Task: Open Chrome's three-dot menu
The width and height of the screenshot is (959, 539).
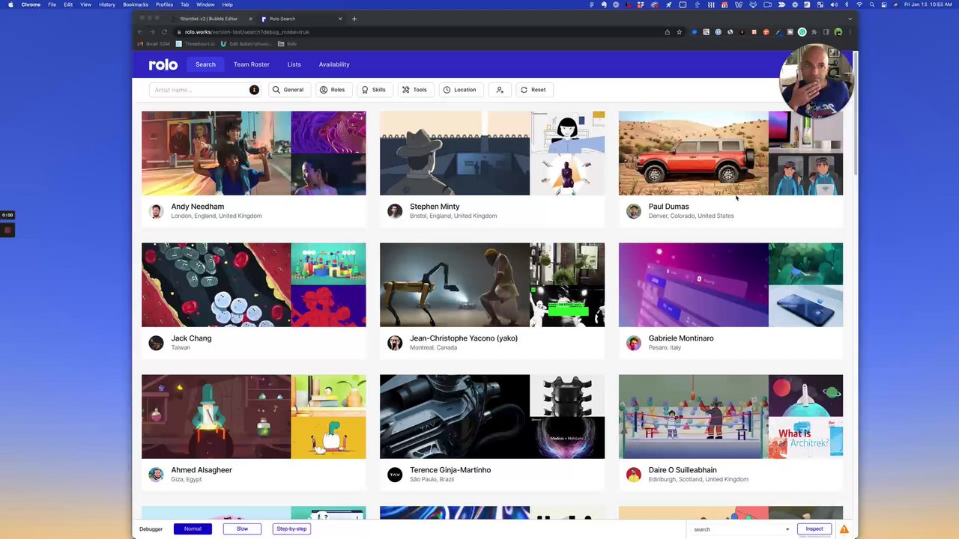Action: 850,32
